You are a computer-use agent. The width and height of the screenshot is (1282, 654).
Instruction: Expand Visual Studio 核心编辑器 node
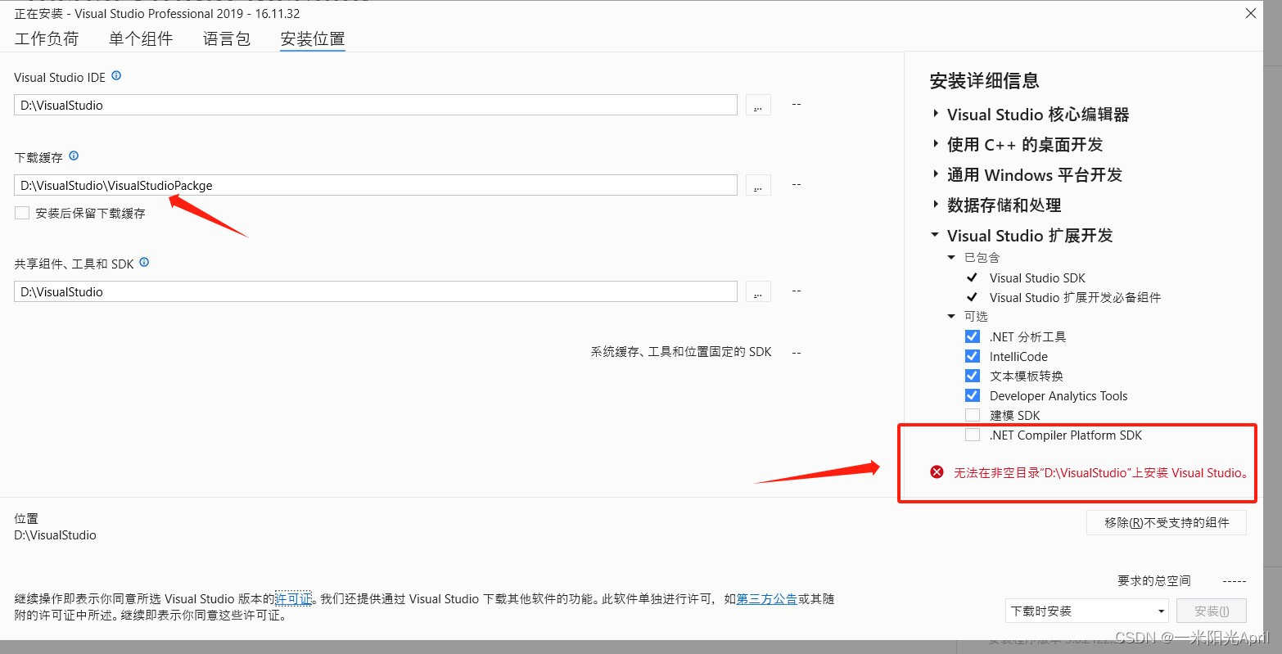pyautogui.click(x=936, y=114)
